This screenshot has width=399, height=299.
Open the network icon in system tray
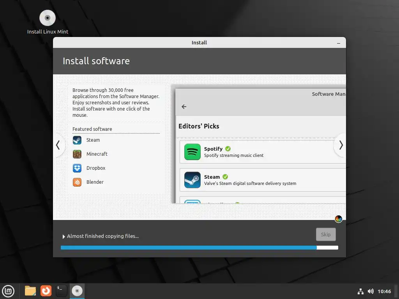pos(360,291)
